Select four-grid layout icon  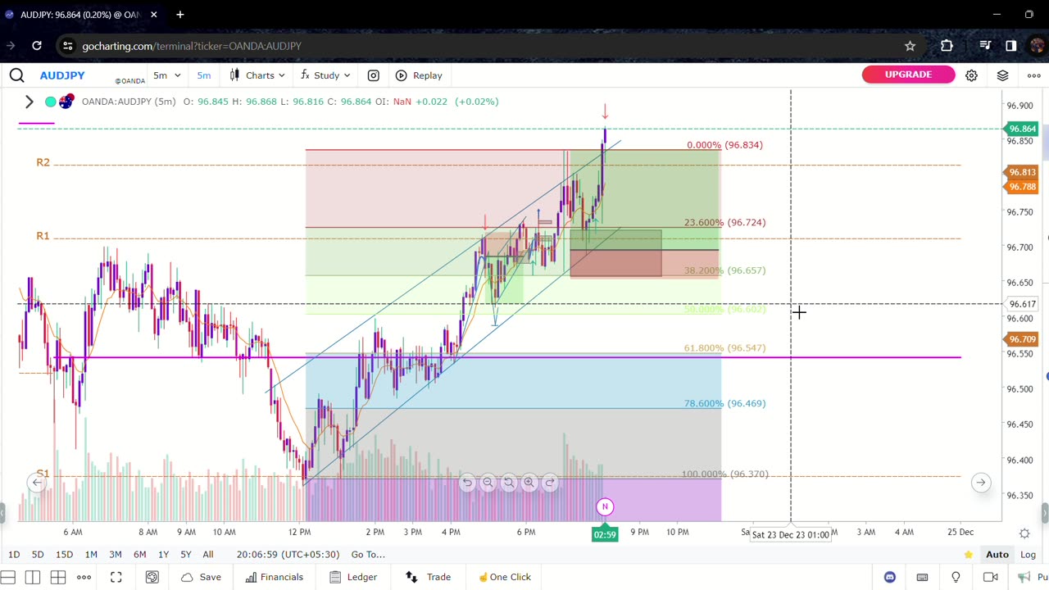point(58,577)
